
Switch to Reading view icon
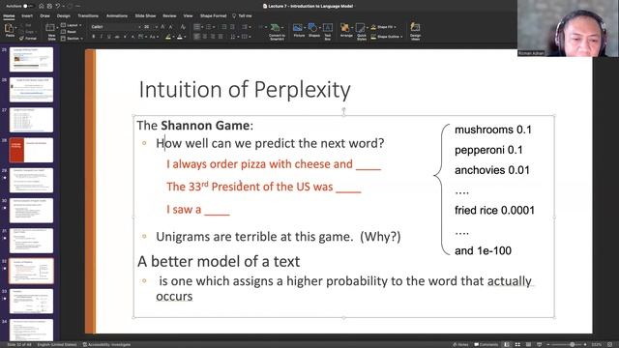pyautogui.click(x=528, y=344)
